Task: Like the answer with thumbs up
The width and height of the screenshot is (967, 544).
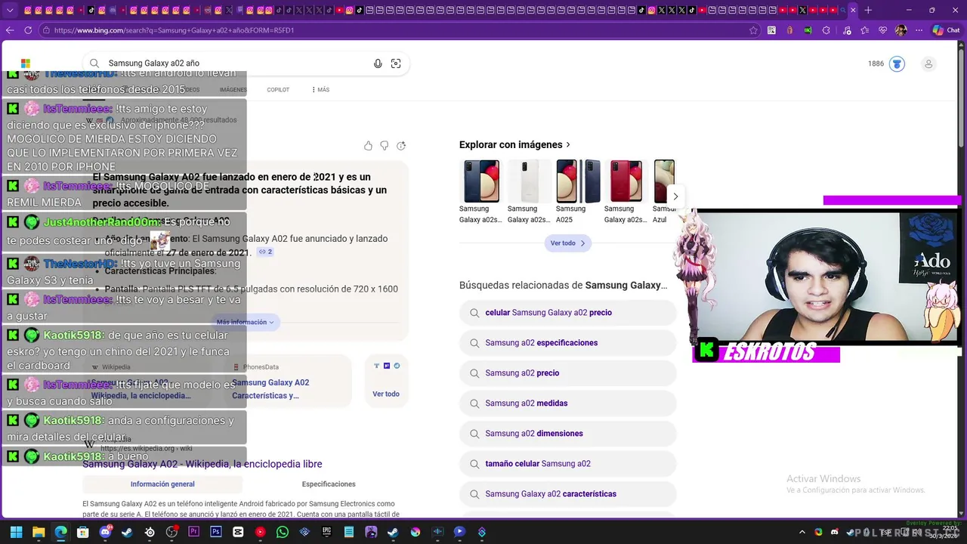Action: click(368, 145)
